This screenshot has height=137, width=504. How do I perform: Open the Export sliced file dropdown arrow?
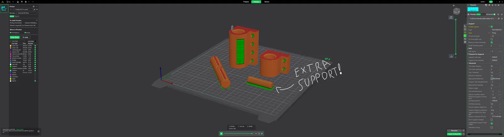coord(463,134)
